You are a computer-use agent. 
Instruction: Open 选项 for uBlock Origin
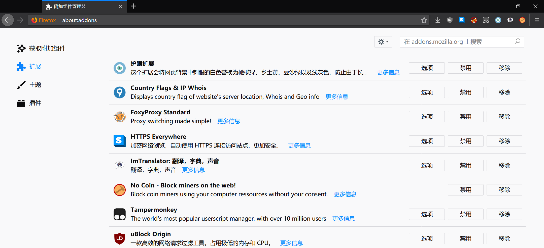427,239
